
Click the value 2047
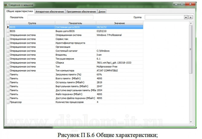(99, 86)
